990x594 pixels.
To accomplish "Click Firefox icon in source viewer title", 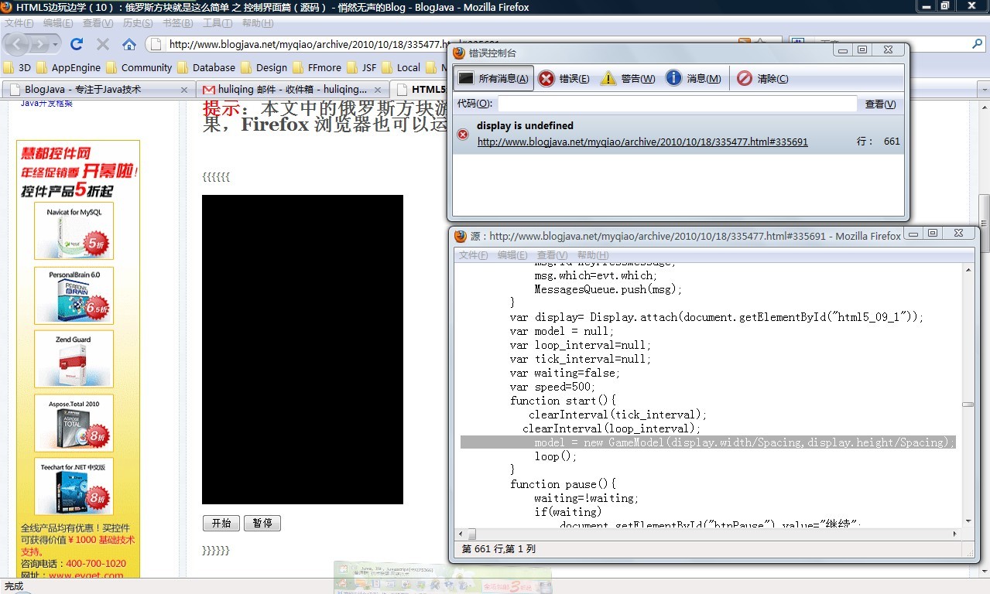I will tap(461, 236).
